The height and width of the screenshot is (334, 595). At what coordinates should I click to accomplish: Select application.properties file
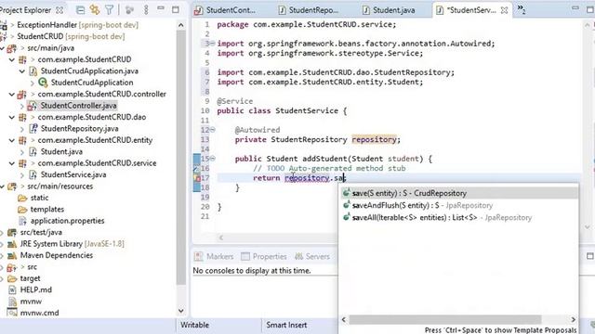tap(67, 221)
